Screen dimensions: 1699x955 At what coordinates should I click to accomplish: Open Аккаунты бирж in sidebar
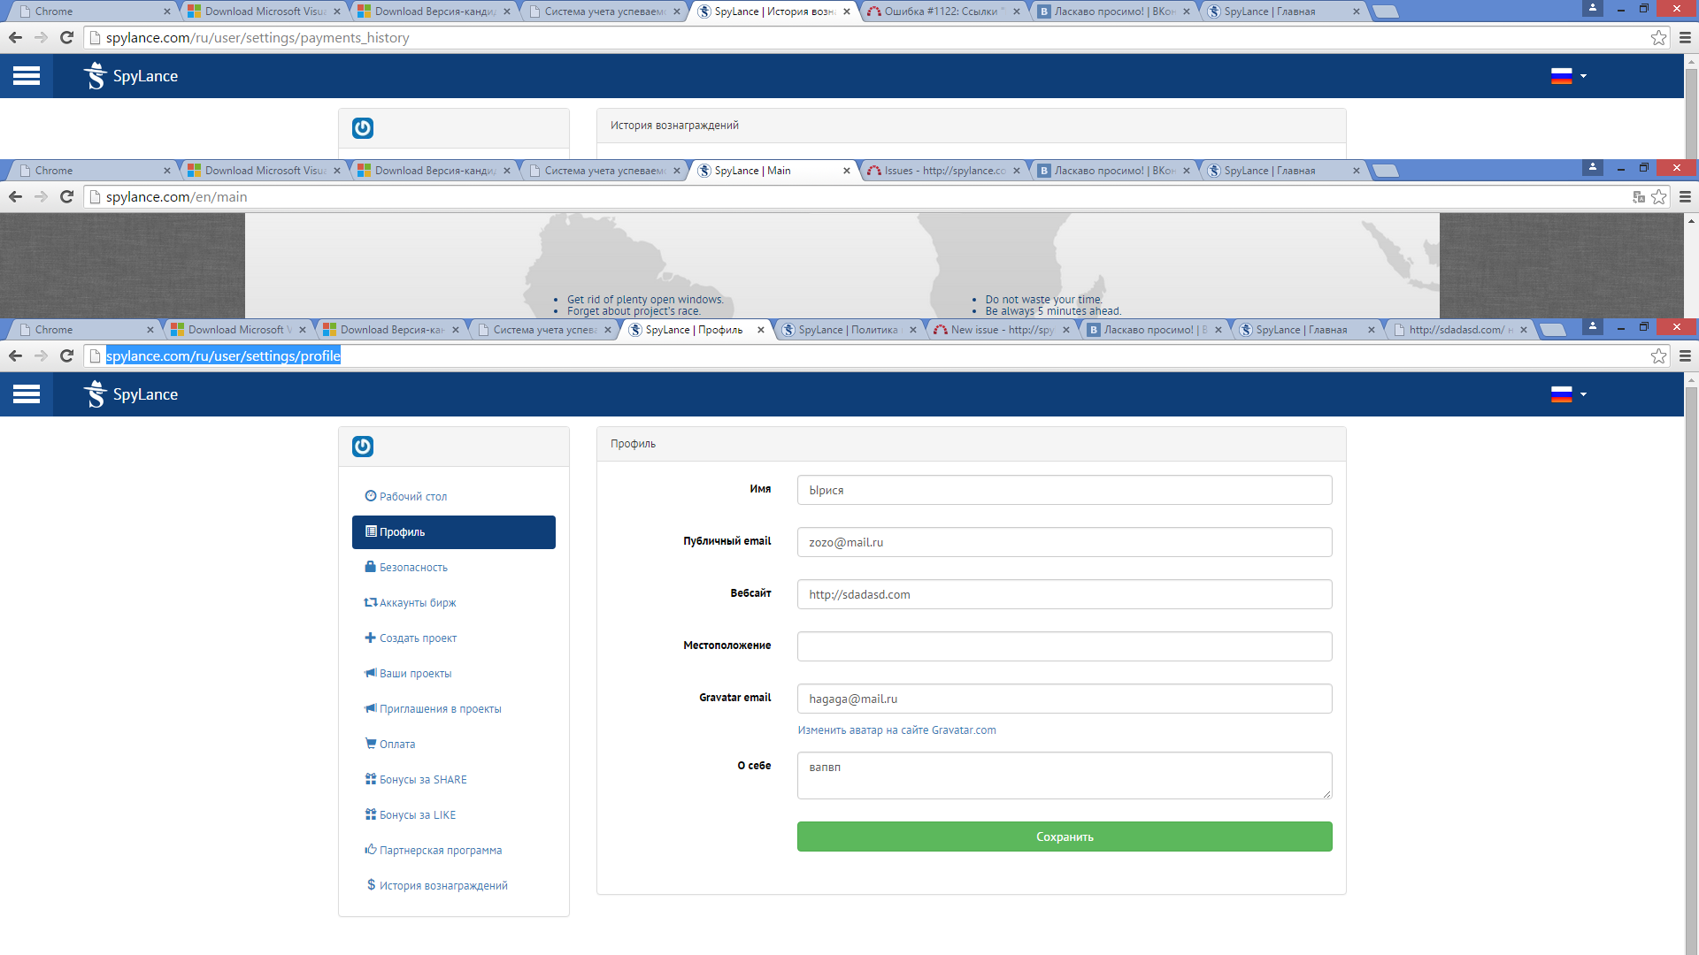click(x=417, y=603)
